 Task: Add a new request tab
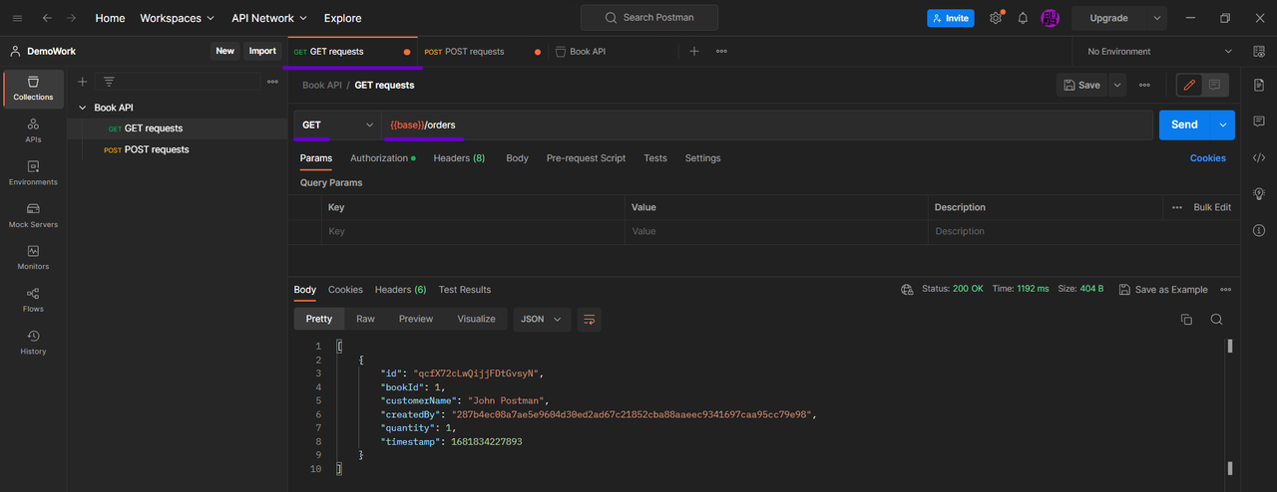click(x=694, y=51)
